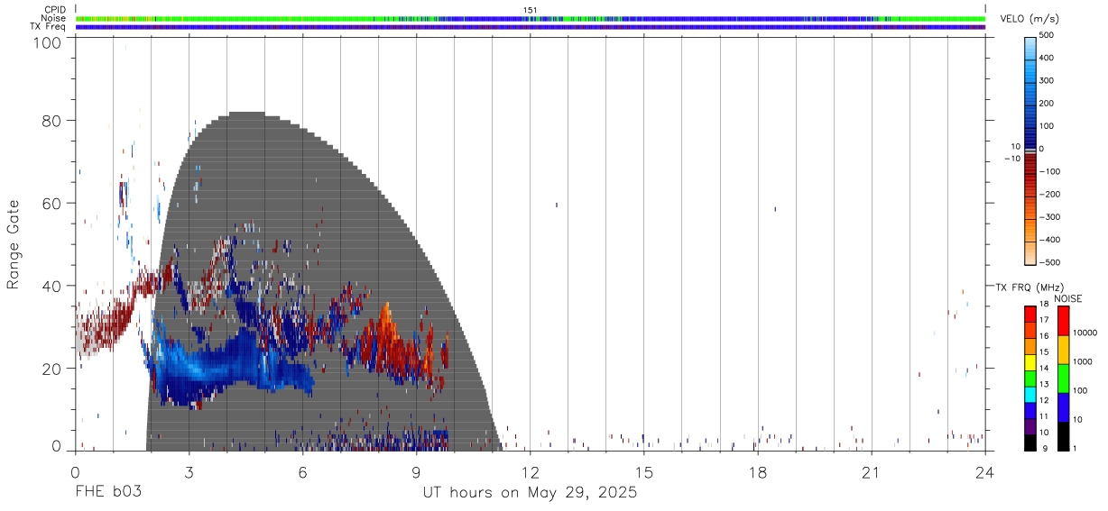
Task: Click the time axis label 21
Action: (x=872, y=471)
